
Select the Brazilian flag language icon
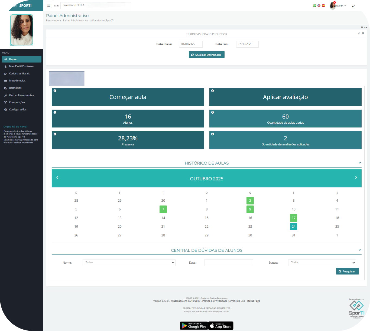(314, 5)
